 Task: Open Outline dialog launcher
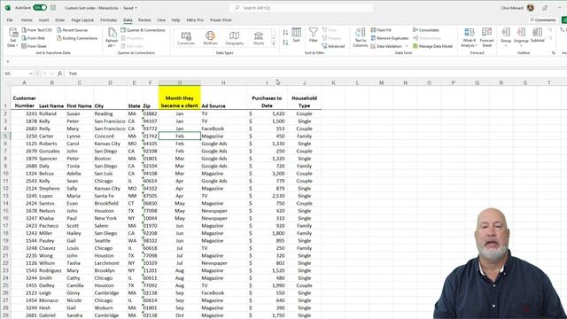click(553, 53)
